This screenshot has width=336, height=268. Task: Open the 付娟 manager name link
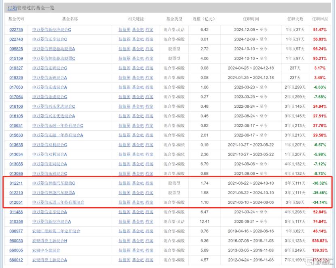point(12,8)
